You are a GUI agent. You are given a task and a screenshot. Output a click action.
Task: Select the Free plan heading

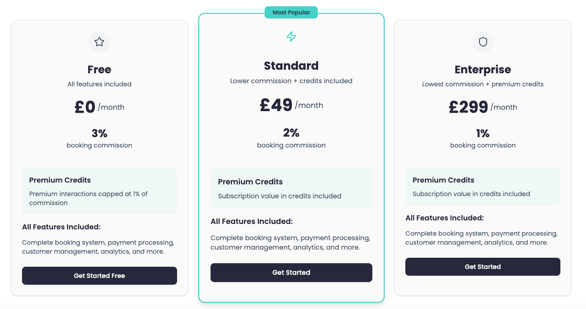pos(99,70)
